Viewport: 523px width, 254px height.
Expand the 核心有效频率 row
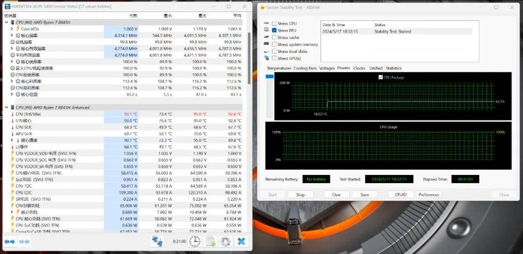(x=12, y=49)
